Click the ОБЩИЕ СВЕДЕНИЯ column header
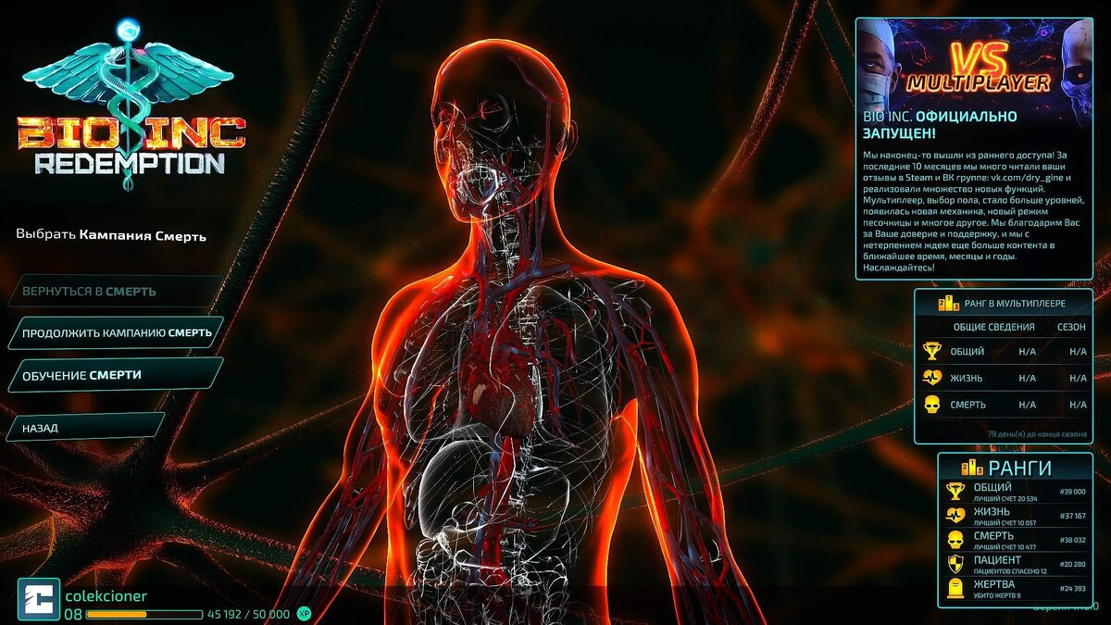 (x=993, y=327)
